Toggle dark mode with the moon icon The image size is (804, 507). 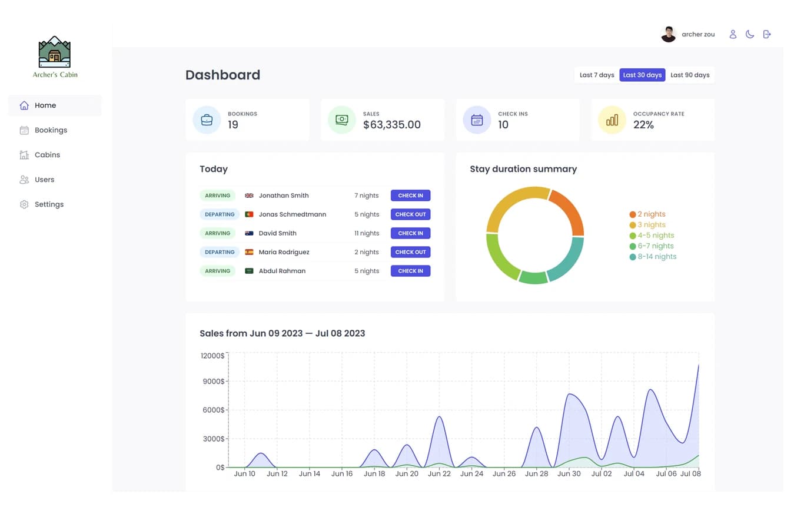(x=750, y=34)
